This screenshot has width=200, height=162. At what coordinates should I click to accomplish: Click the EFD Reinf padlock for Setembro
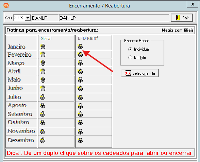coord(80,114)
